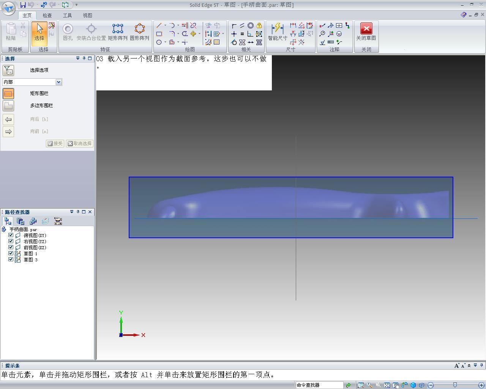Expand the Circle tool dropdown arrow

pyautogui.click(x=165, y=42)
